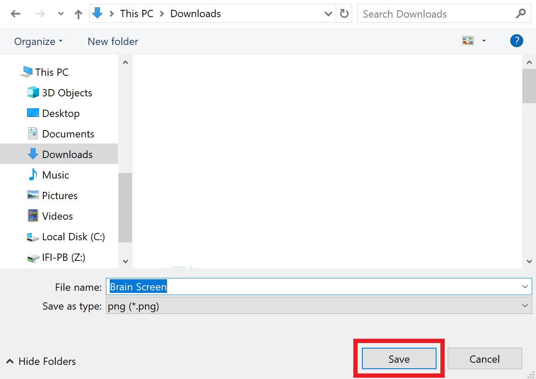536x379 pixels.
Task: Select the Downloads folder in sidebar
Action: [67, 154]
